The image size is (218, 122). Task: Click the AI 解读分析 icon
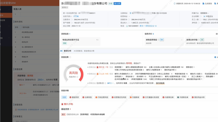coord(61,51)
